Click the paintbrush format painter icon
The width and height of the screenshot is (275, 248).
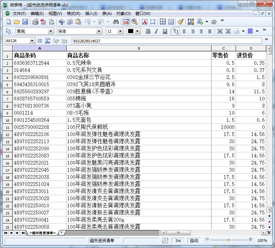[x=181, y=22]
